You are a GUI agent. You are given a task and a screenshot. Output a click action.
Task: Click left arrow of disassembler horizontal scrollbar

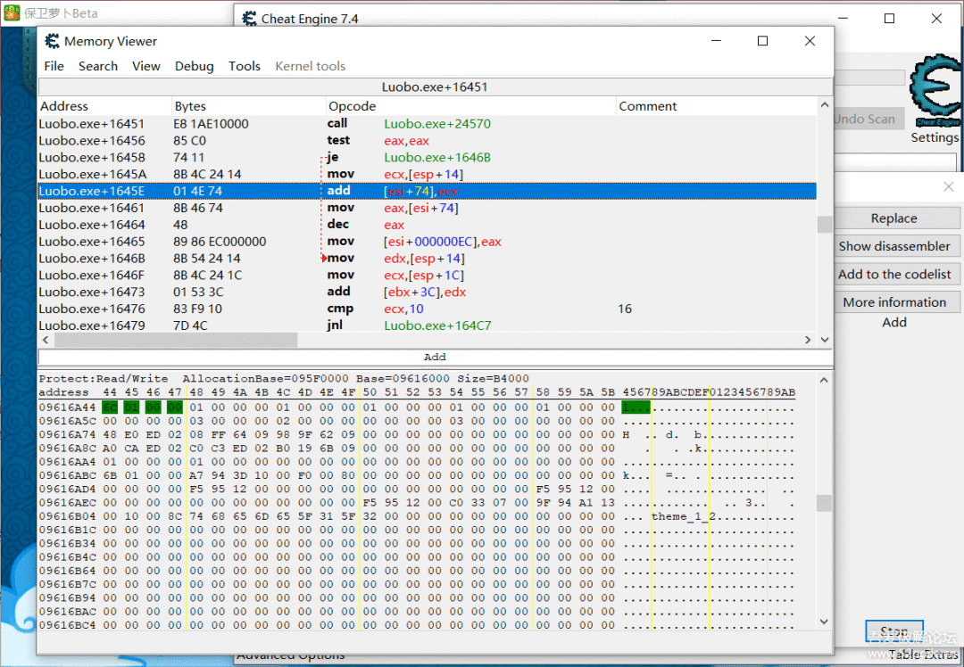click(x=46, y=340)
